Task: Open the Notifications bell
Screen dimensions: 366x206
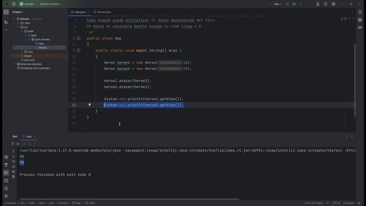Action: coord(360,12)
